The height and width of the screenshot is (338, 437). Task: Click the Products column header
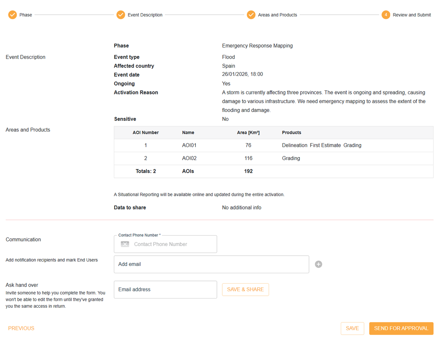click(x=291, y=133)
